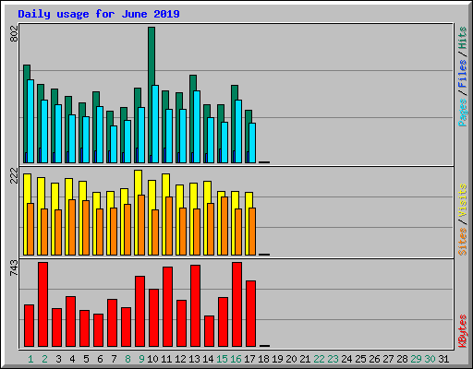The height and width of the screenshot is (369, 473).
Task: Click the 802 axis maximum label
Action: click(14, 34)
